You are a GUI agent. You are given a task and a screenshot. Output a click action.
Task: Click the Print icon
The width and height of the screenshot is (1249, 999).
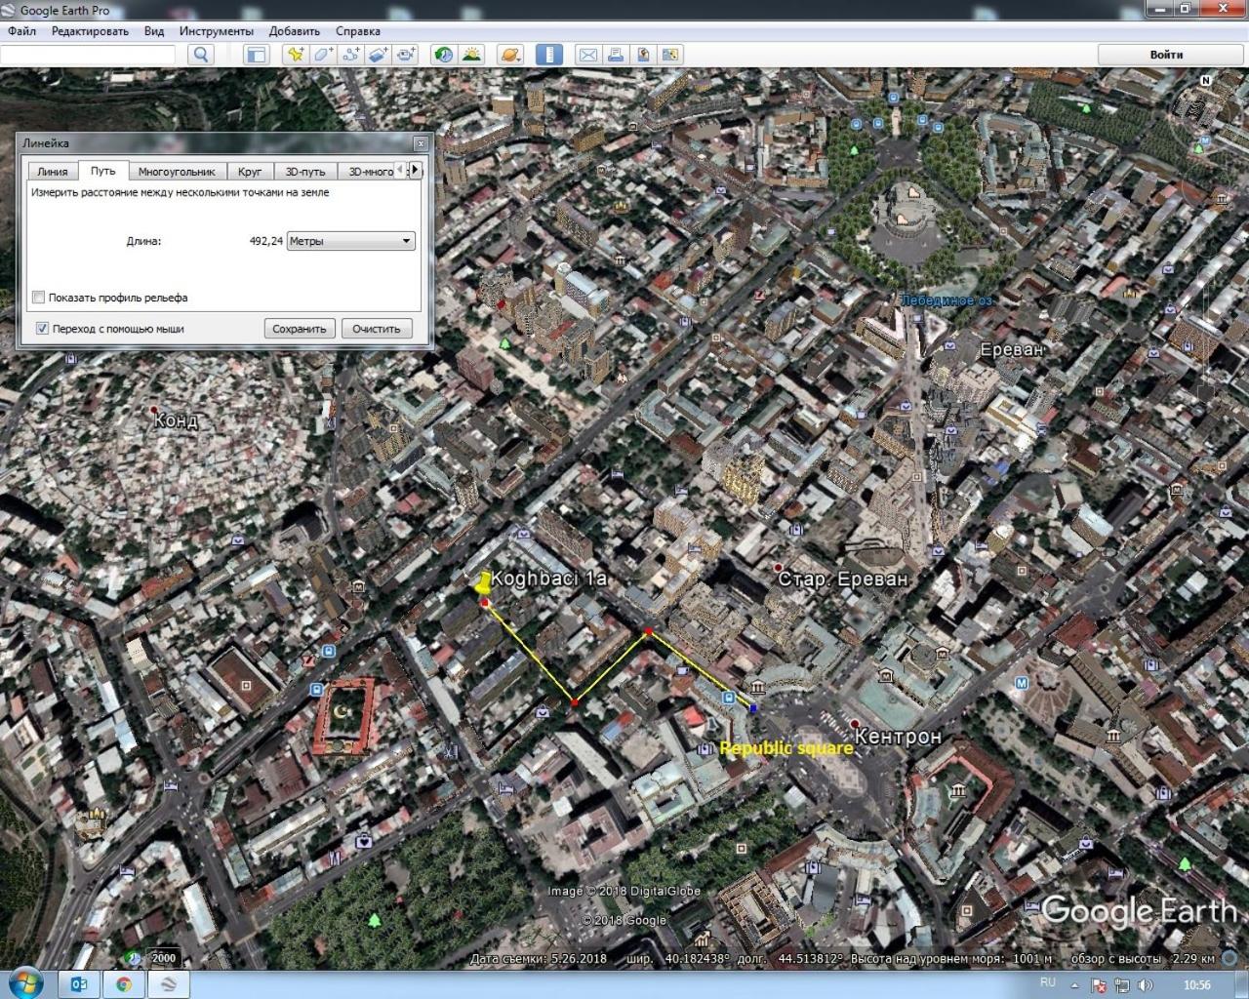point(615,55)
